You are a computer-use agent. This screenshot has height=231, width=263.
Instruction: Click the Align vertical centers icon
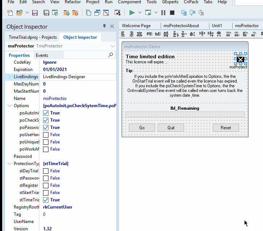coord(166,34)
